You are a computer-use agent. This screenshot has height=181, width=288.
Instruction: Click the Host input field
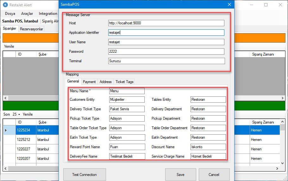166,23
